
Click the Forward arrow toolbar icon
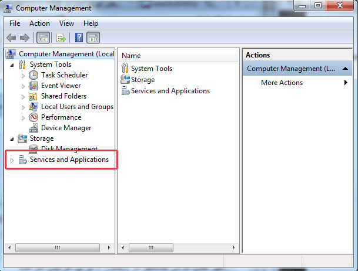(x=24, y=38)
